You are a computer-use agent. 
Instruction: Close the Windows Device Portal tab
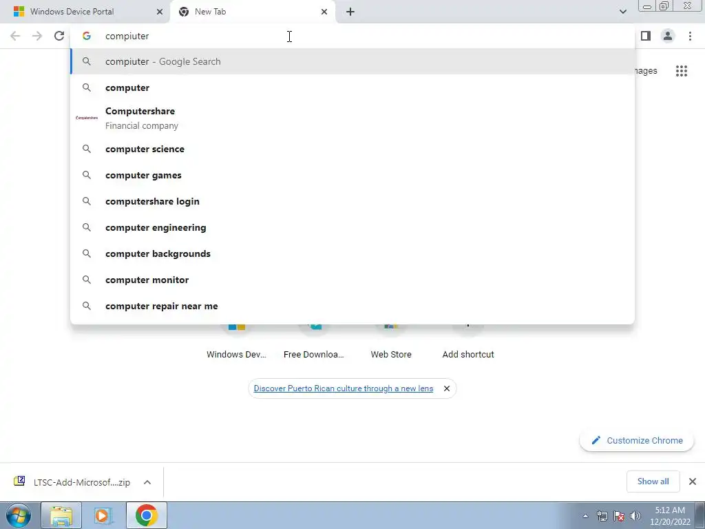(x=160, y=12)
